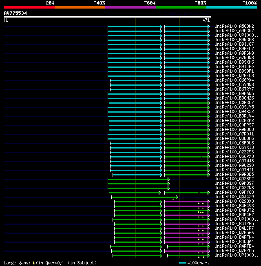
Task: Click the =100char. scale legend
Action: click(194, 263)
